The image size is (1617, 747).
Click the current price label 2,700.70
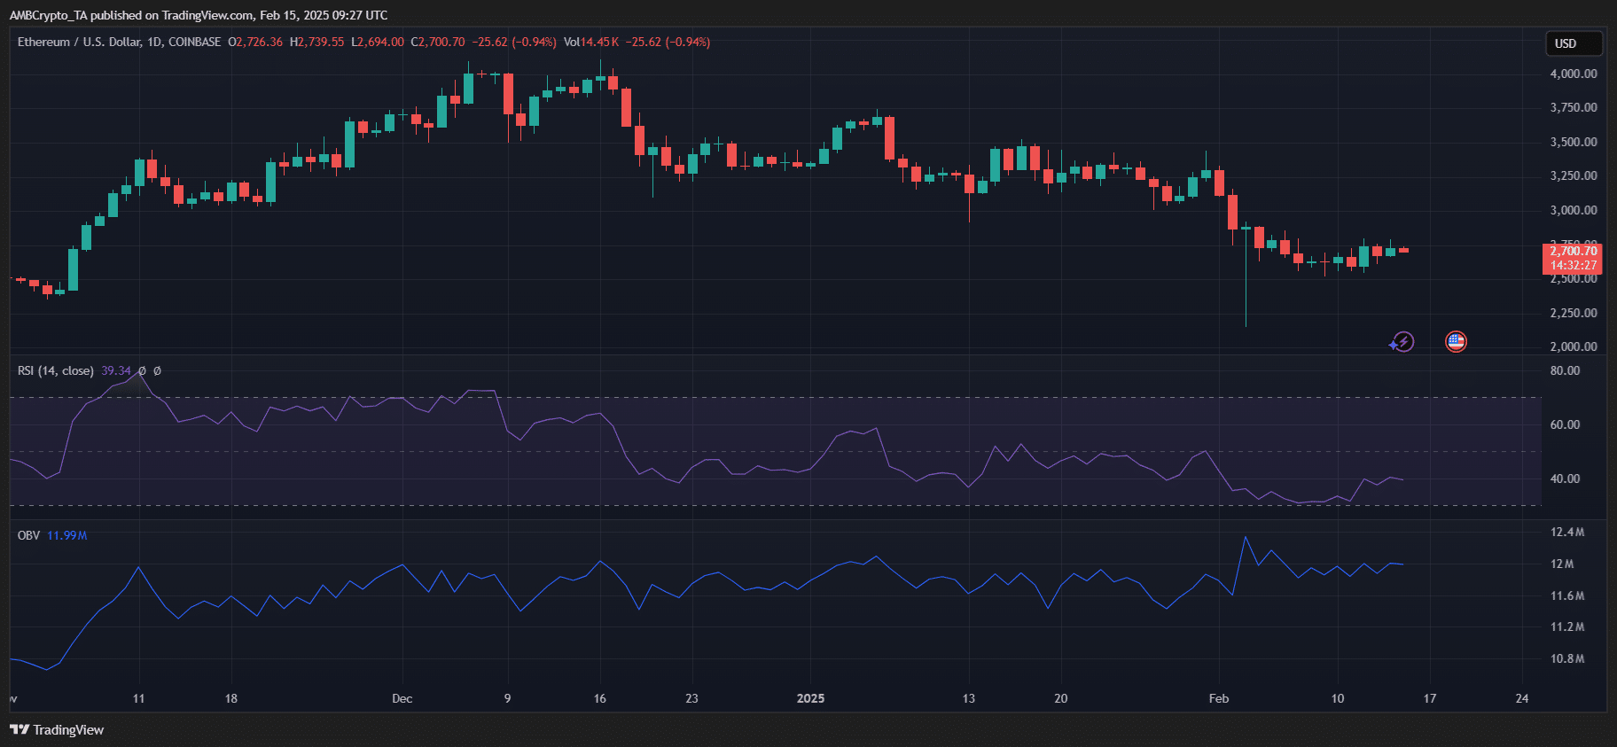point(1573,252)
